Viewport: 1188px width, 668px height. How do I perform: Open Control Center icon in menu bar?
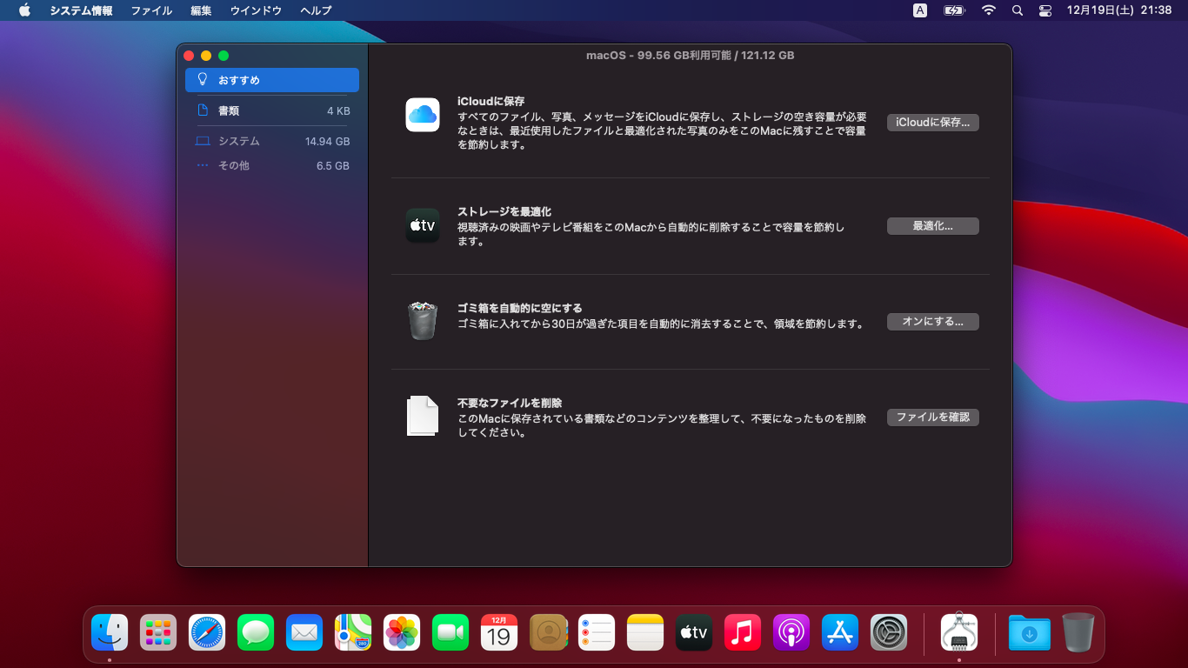click(1045, 10)
